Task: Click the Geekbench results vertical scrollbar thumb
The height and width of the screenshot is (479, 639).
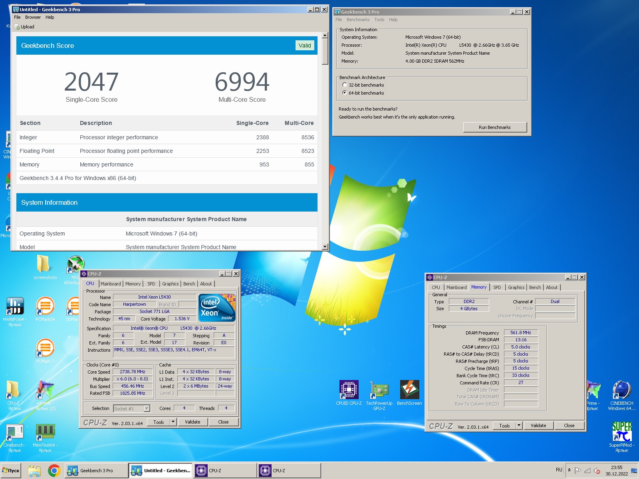Action: click(x=325, y=51)
